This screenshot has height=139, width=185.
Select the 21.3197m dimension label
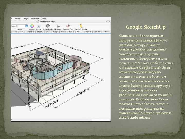point(78,50)
